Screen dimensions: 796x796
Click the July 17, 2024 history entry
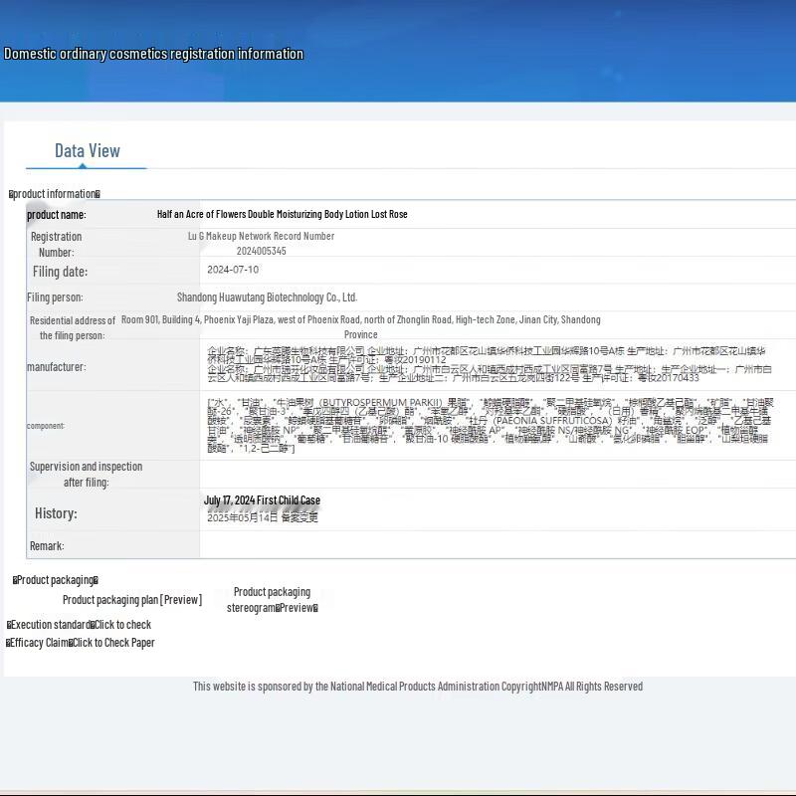pyautogui.click(x=262, y=500)
